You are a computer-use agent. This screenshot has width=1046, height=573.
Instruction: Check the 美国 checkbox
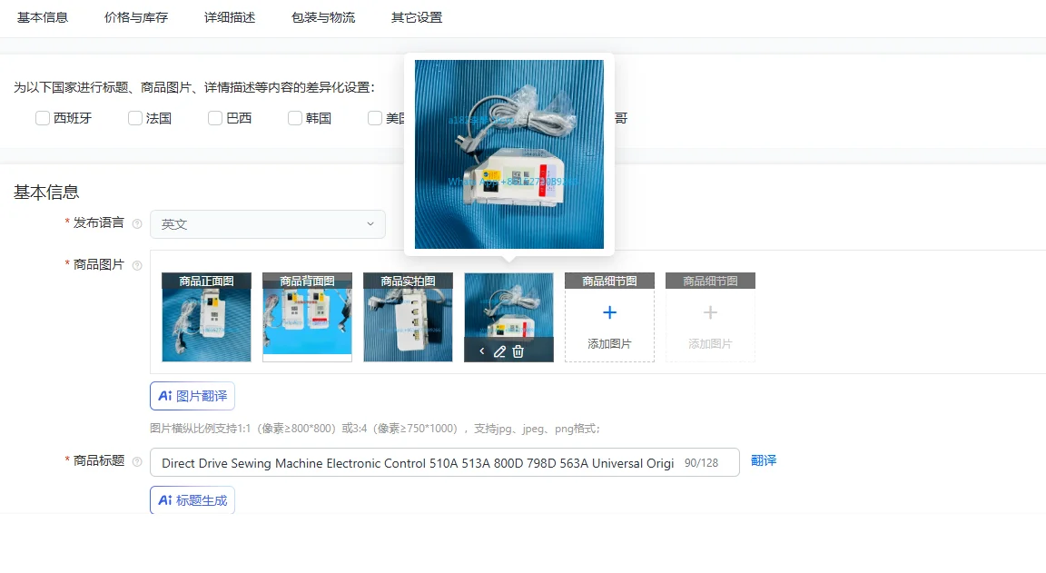click(375, 118)
